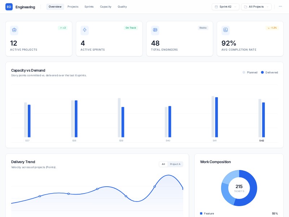Click the document icon in the All Projects selector
The height and width of the screenshot is (217, 289).
tap(245, 7)
